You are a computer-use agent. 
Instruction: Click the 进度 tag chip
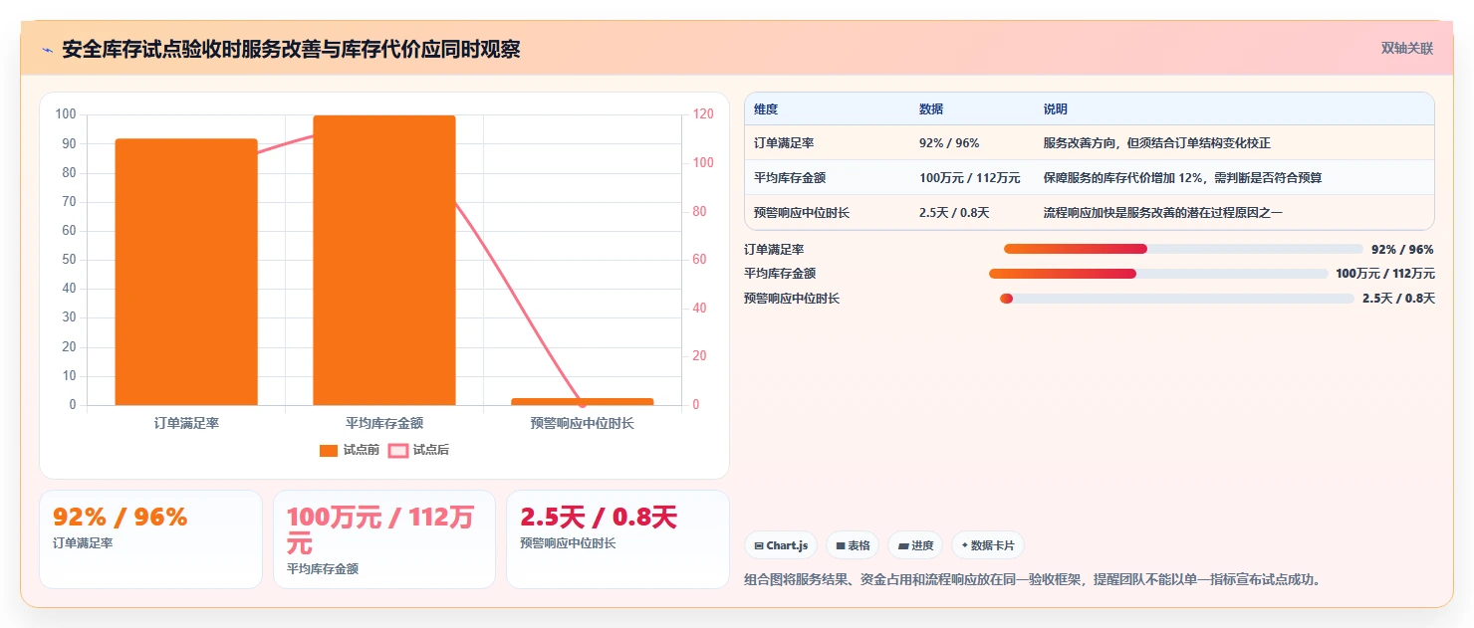click(915, 545)
